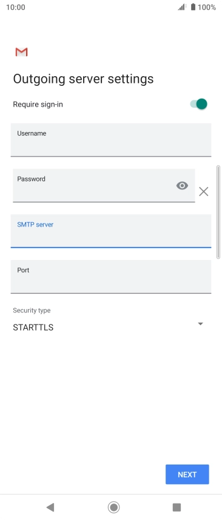This screenshot has width=222, height=520.
Task: Tap the Android back navigation button
Action: 50,507
